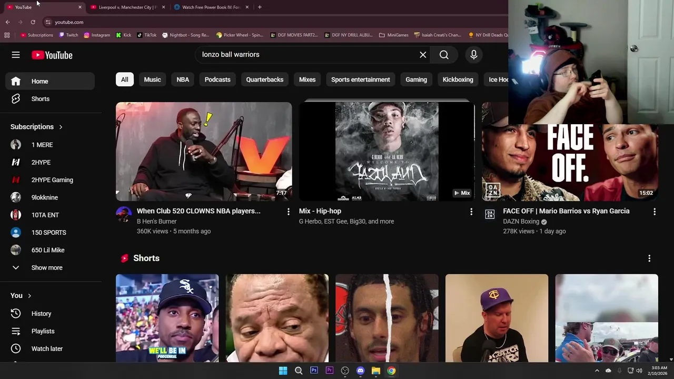Open Discord from the taskbar
The height and width of the screenshot is (379, 674).
coord(360,371)
